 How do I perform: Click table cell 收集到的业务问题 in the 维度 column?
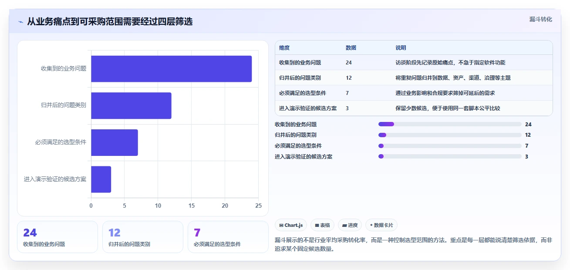[x=300, y=63]
